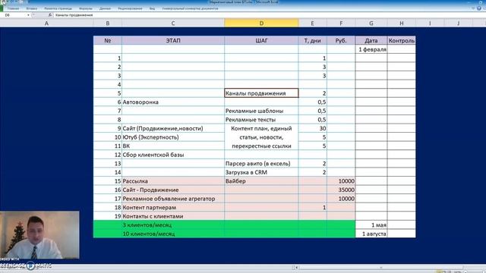Select the Рассылка cell
The width and height of the screenshot is (486, 273).
click(173, 181)
